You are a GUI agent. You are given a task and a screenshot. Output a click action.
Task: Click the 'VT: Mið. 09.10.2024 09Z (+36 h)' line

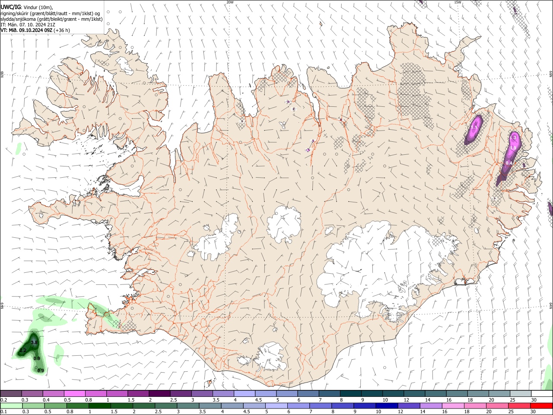pyautogui.click(x=35, y=30)
